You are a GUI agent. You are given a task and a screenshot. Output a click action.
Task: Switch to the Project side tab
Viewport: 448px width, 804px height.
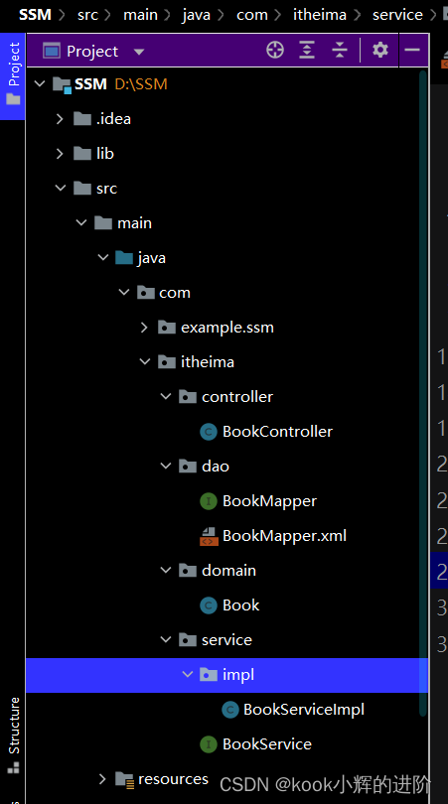12,75
